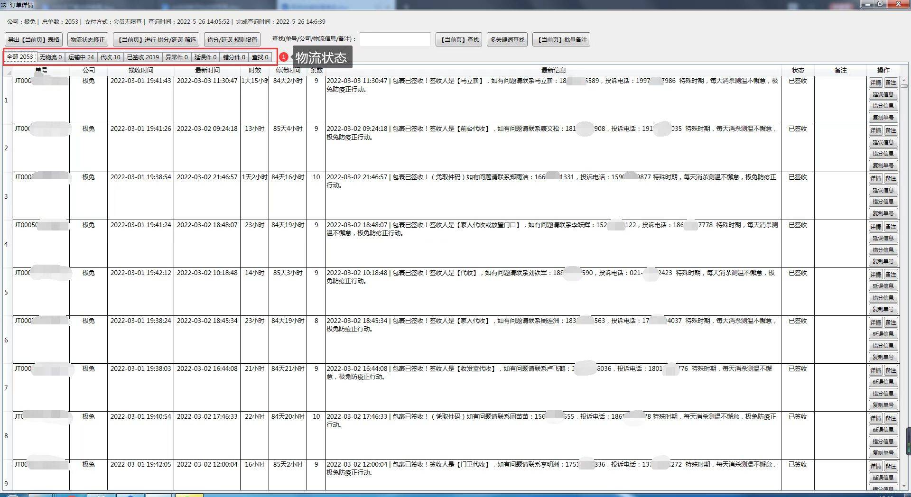Viewport: 911px width, 497px height.
Task: Focus the 查找 search input field
Action: (395, 39)
